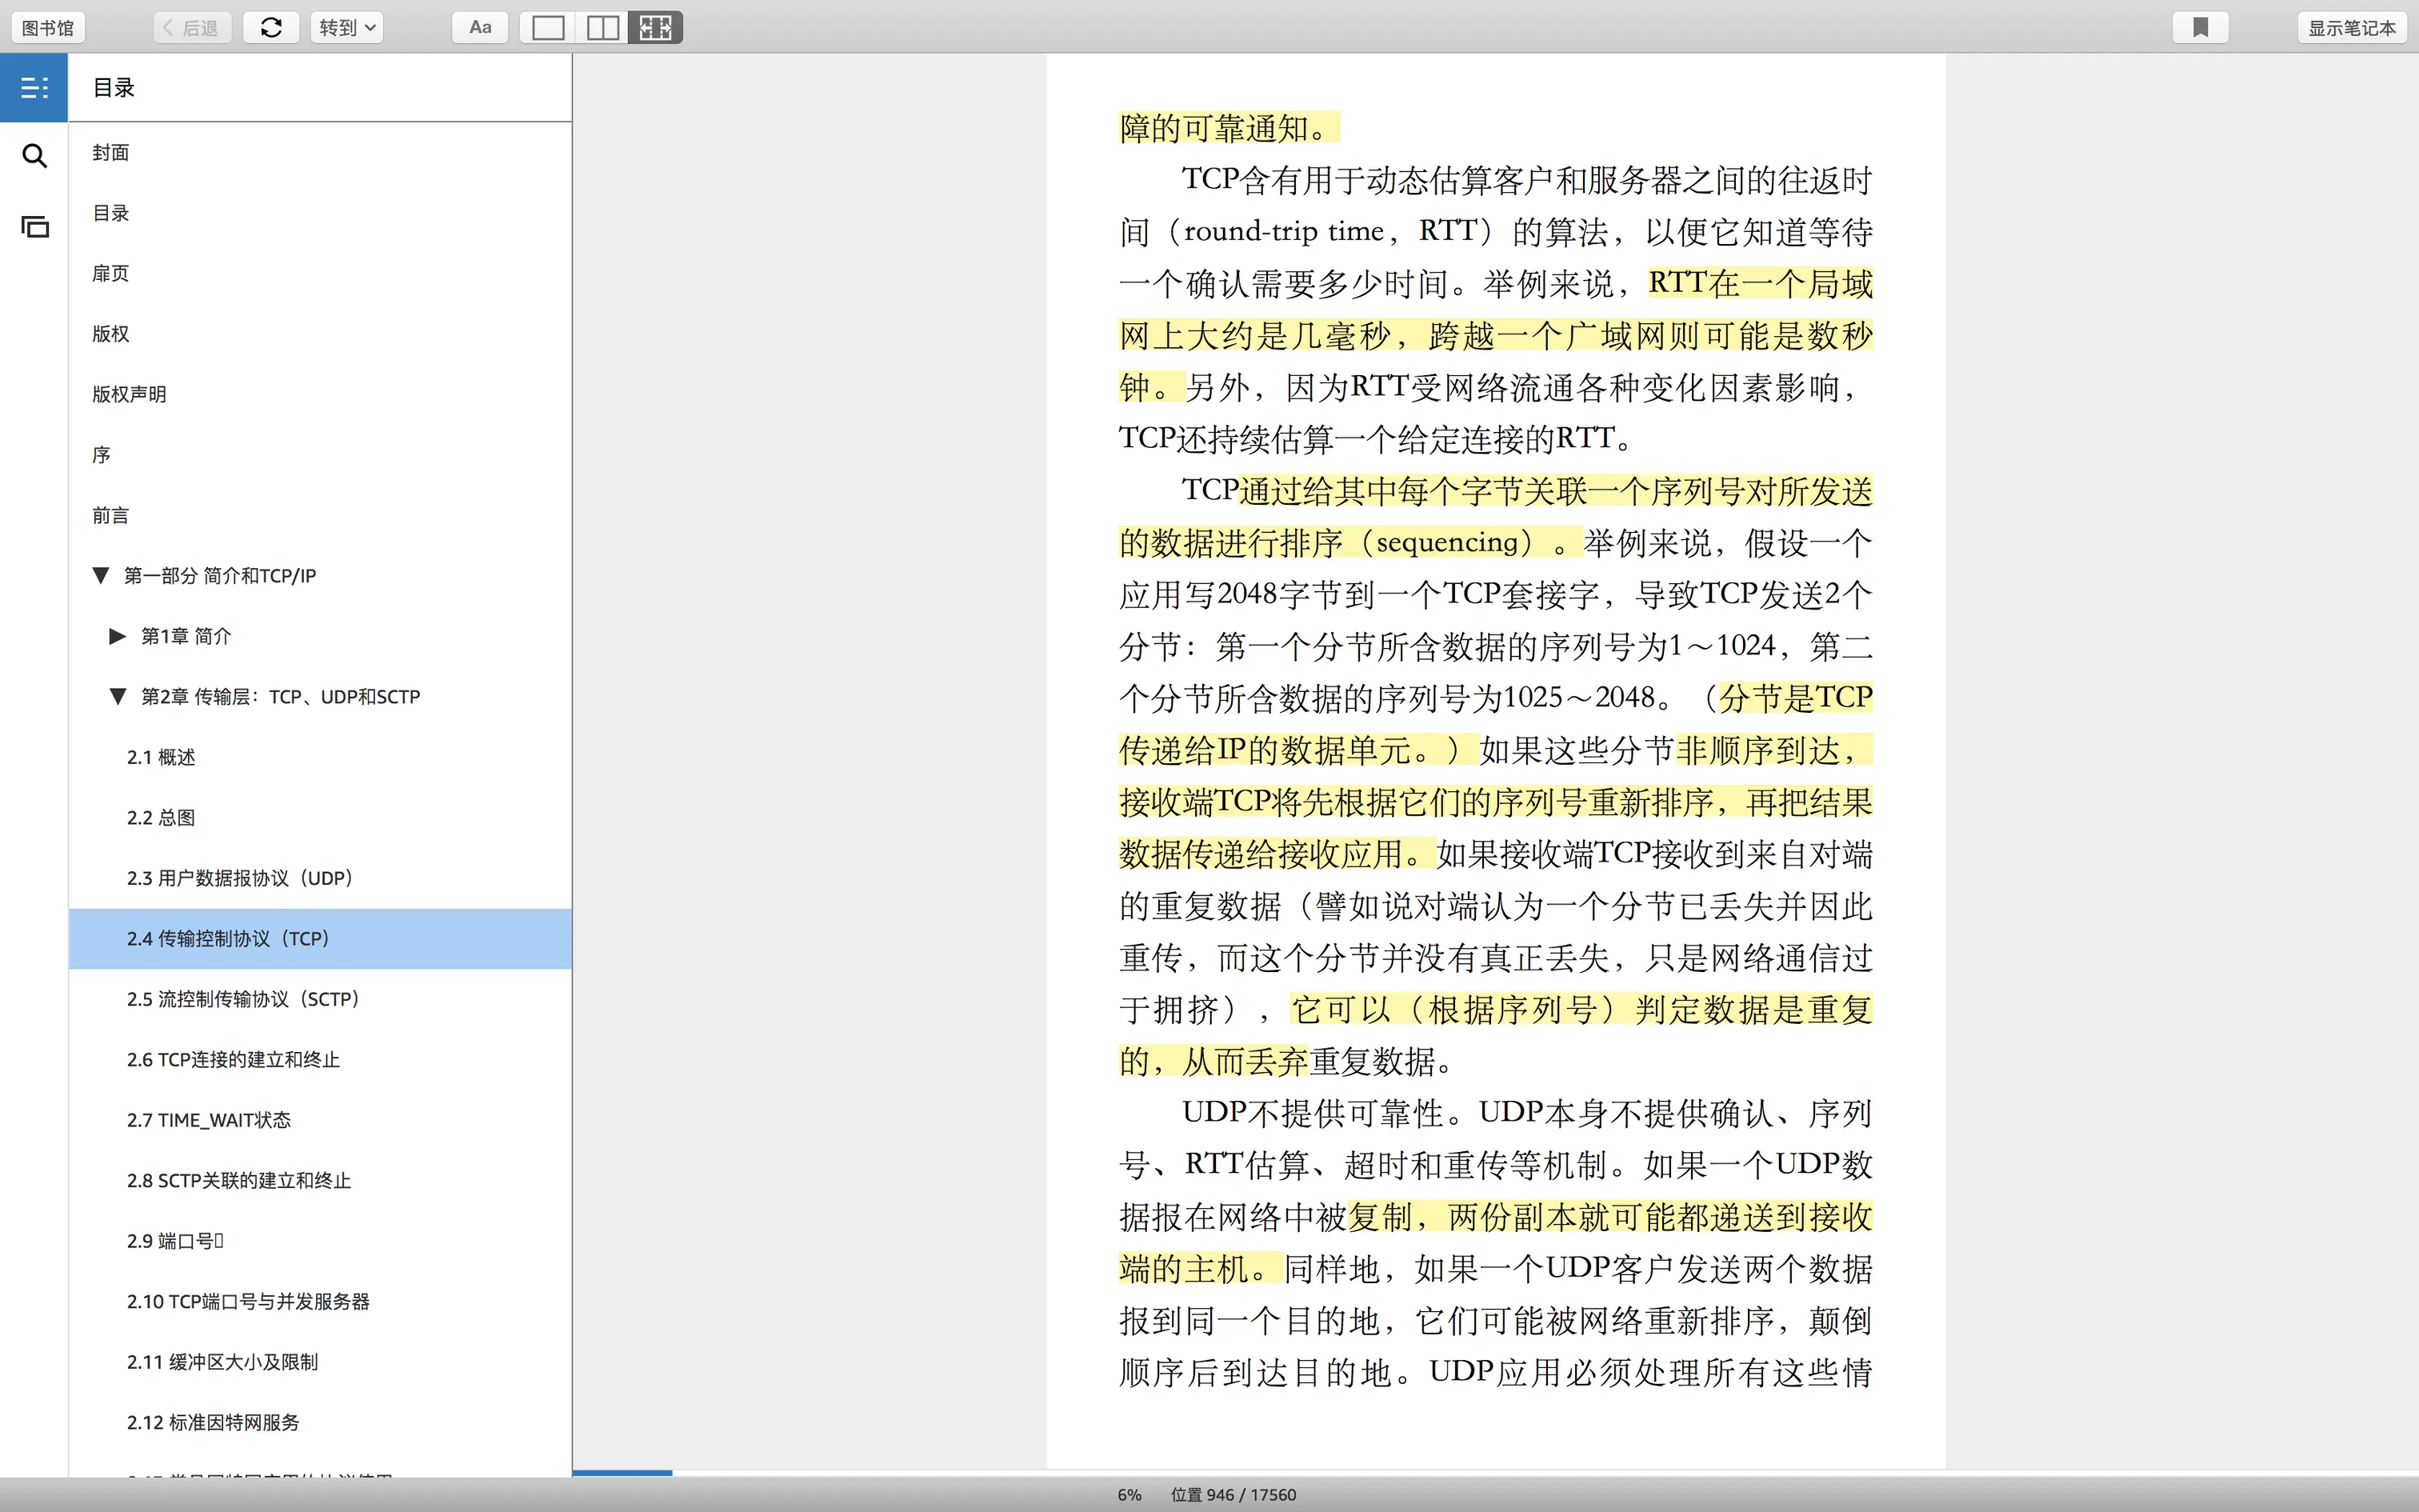Image resolution: width=2419 pixels, height=1512 pixels.
Task: Open the table of contents sidebar icon
Action: 34,88
